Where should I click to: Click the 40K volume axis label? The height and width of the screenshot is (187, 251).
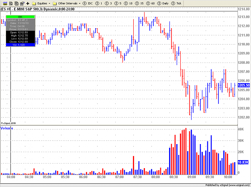point(241,129)
